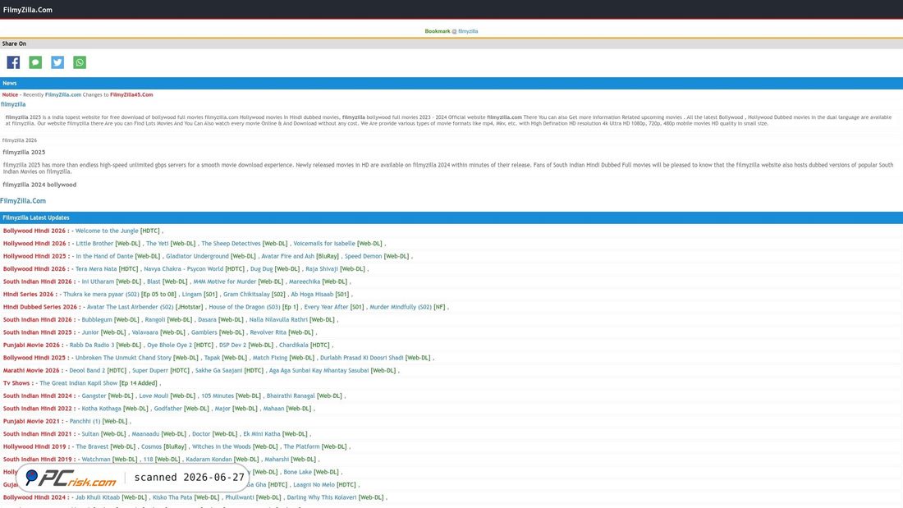903x508 pixels.
Task: Open Aga Aga Sunbai Kay Mhantay Sasubai link
Action: [x=319, y=370]
